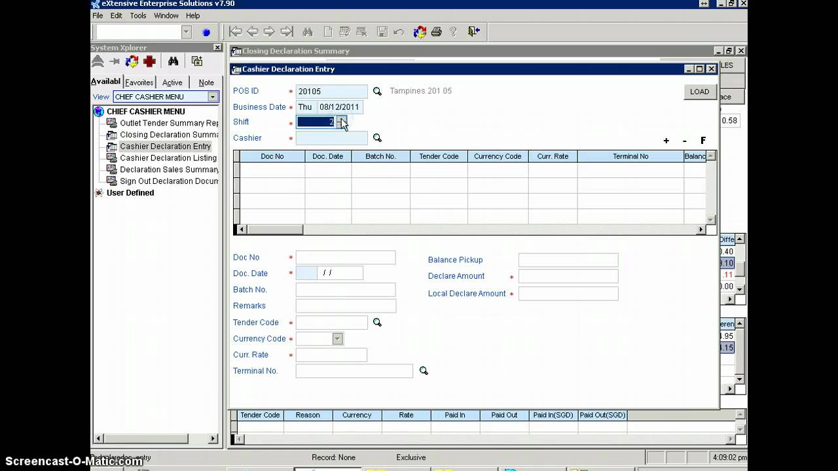
Task: Click the Terminal No. lookup magnifier
Action: pyautogui.click(x=424, y=371)
